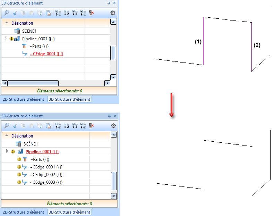The image size is (276, 216).
Task: Click the scissors cut icon in upper panel
Action: click(x=15, y=13)
